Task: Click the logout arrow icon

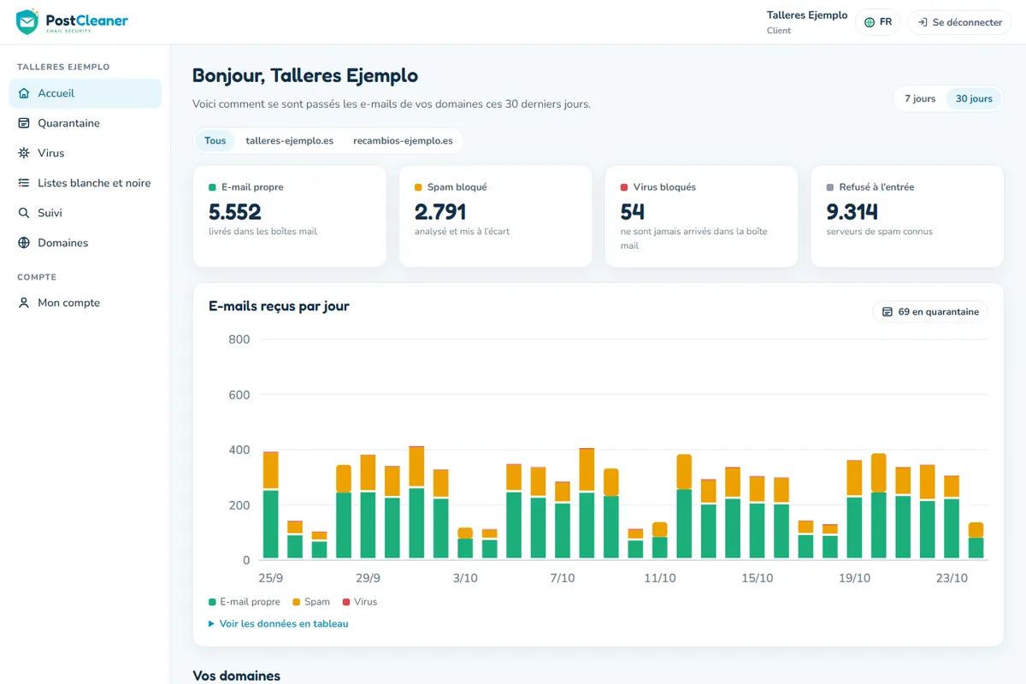Action: (923, 22)
